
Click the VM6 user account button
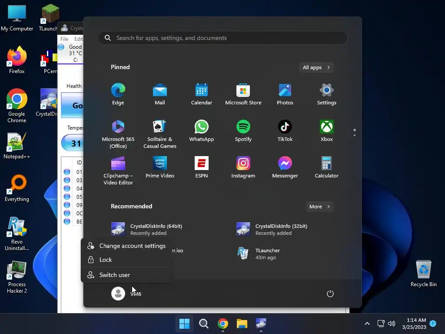pos(126,294)
